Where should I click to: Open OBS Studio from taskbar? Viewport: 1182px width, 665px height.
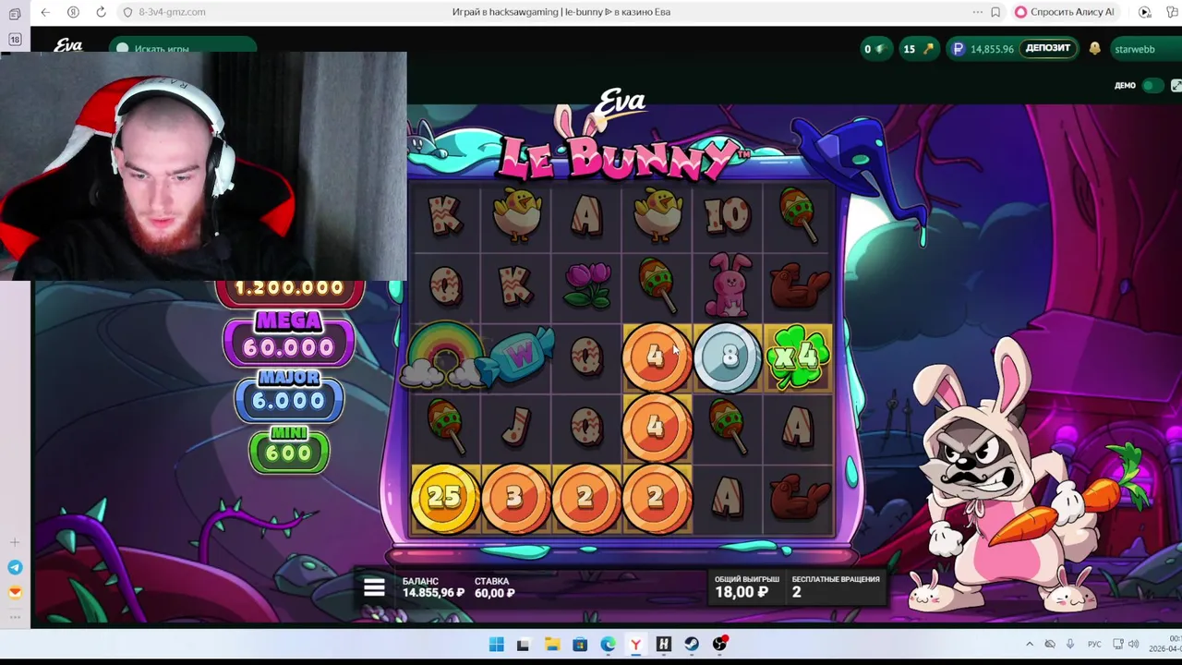(719, 644)
